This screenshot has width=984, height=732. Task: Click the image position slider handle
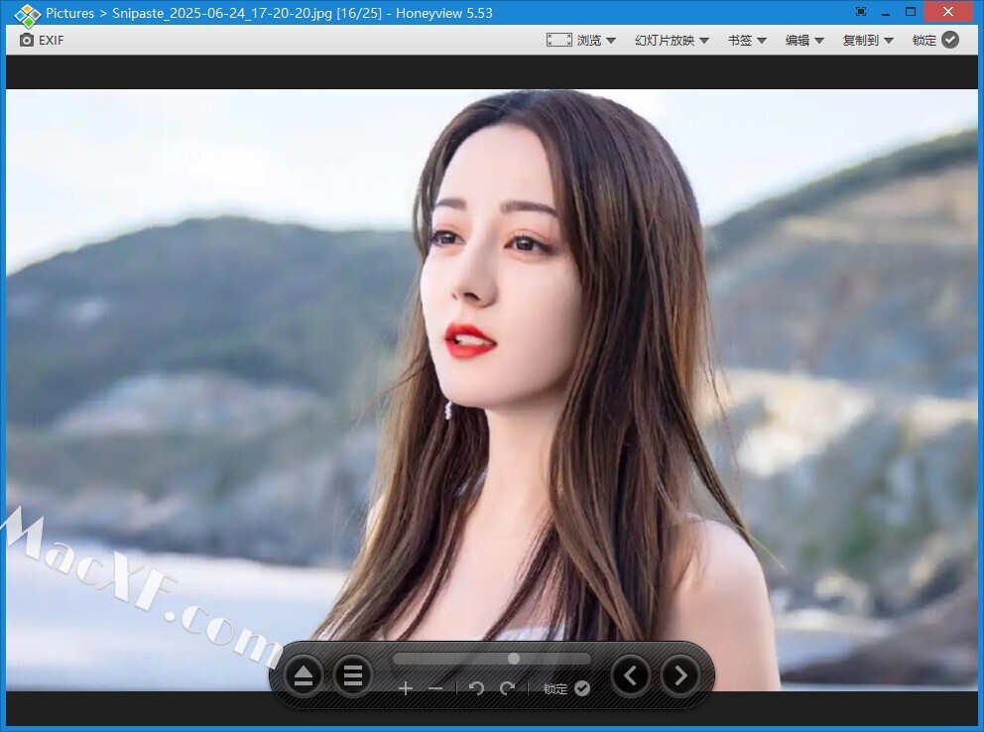(514, 659)
